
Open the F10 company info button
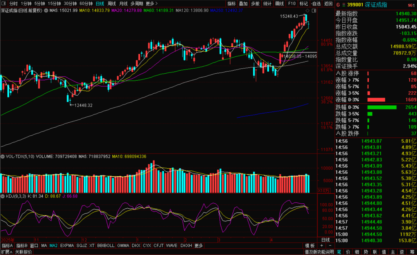coord(292,3)
